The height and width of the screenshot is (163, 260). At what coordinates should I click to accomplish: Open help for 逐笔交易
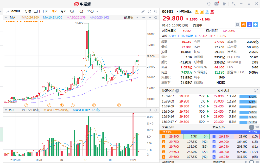pyautogui.click(x=177, y=91)
